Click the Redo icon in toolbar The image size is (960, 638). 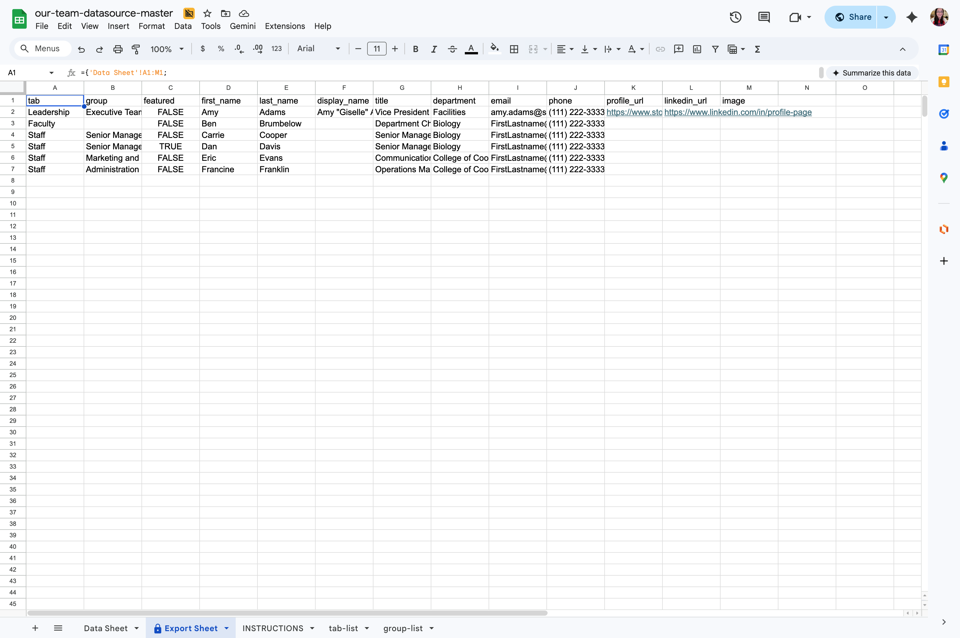point(99,49)
